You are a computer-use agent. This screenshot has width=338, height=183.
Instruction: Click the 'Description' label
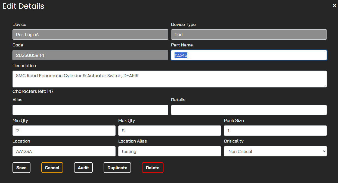pos(24,66)
